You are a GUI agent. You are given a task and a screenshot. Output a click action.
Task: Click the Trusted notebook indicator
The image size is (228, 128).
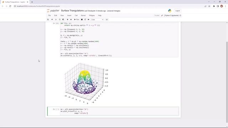click(157, 16)
